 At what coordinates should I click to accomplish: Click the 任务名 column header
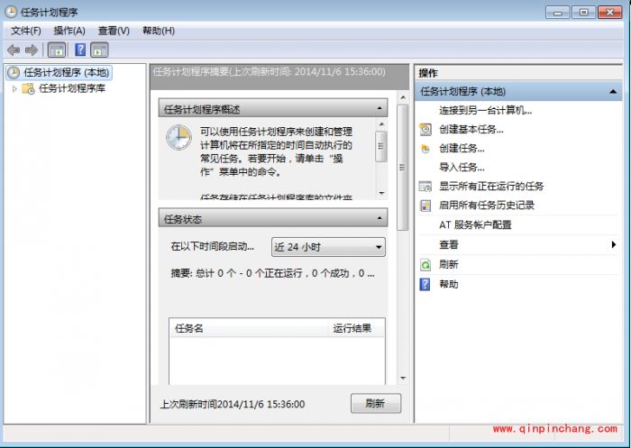point(249,328)
